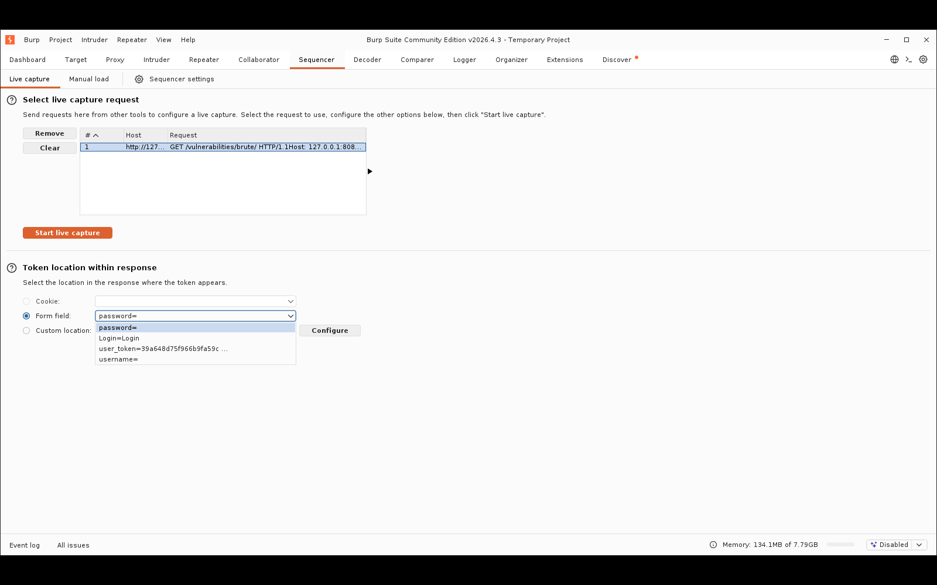Switch to the Proxy tab
The image size is (937, 585).
(115, 60)
